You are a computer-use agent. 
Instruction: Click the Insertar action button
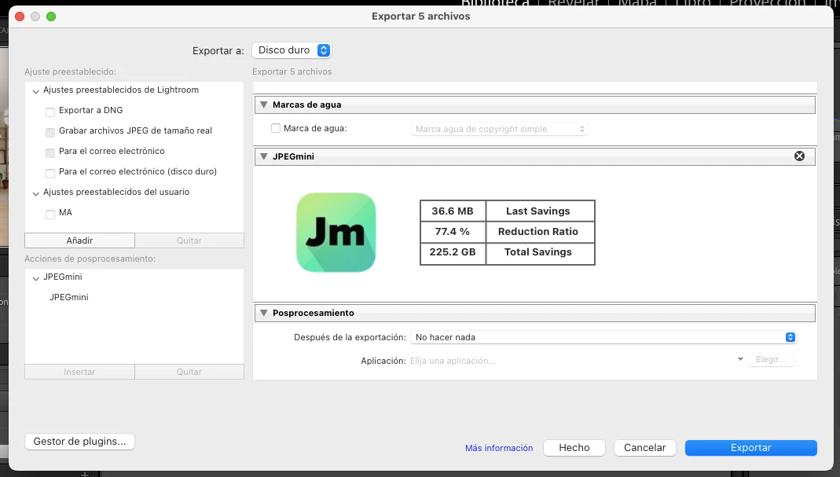point(79,372)
